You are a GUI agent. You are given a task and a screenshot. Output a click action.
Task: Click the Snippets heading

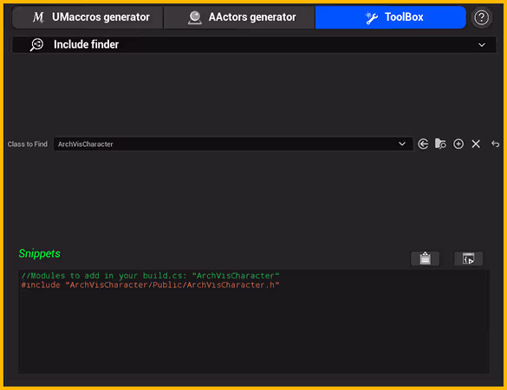point(40,253)
